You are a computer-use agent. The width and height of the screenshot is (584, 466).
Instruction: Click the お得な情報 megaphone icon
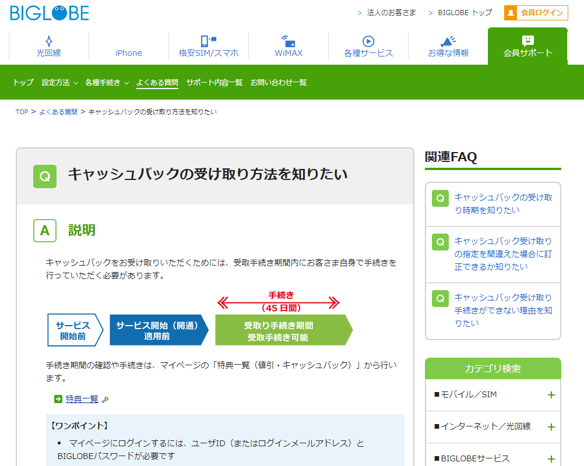pyautogui.click(x=448, y=41)
